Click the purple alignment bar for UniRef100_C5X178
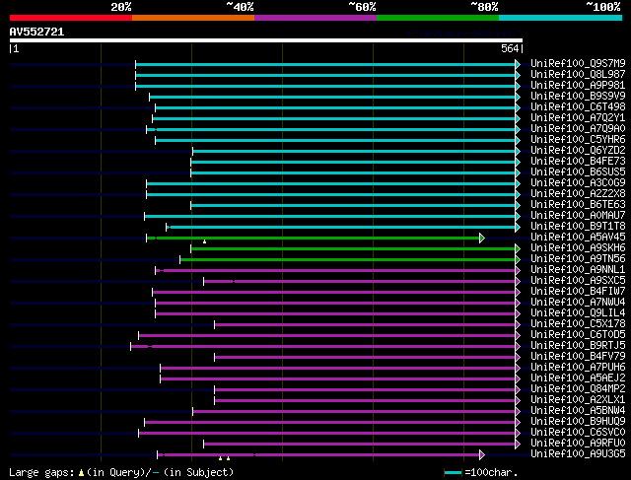The width and height of the screenshot is (631, 480). [365, 324]
